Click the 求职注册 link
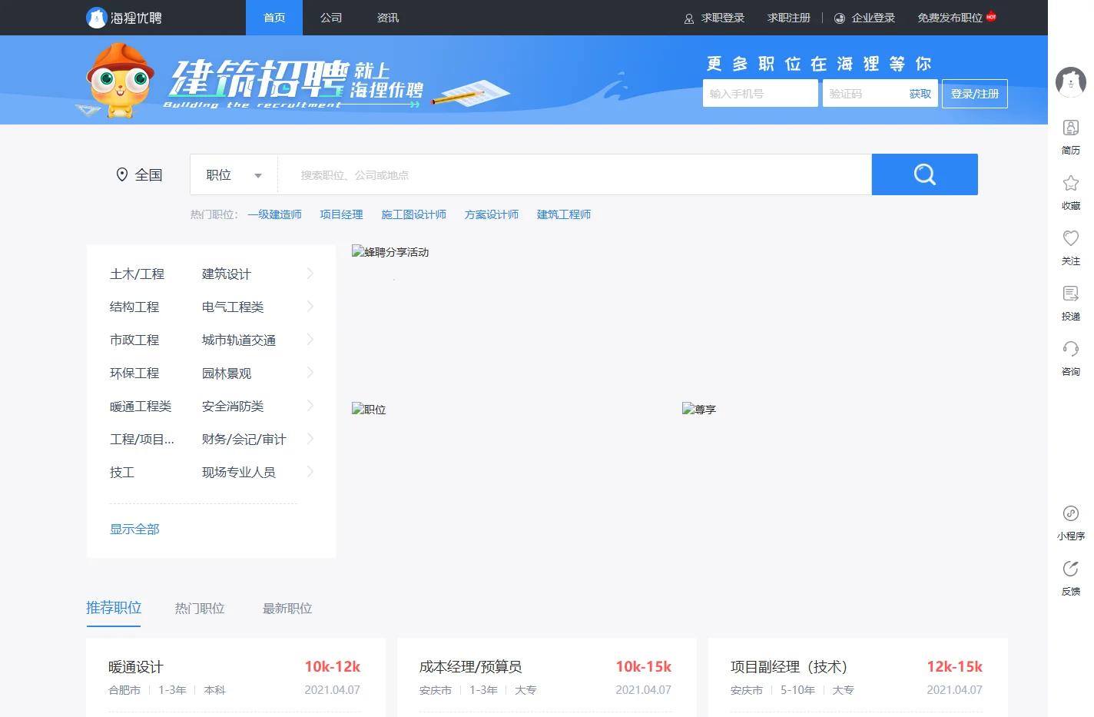The width and height of the screenshot is (1094, 717). click(x=789, y=18)
